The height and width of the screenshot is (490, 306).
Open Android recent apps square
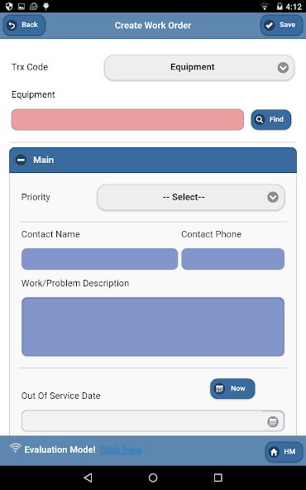[218, 478]
